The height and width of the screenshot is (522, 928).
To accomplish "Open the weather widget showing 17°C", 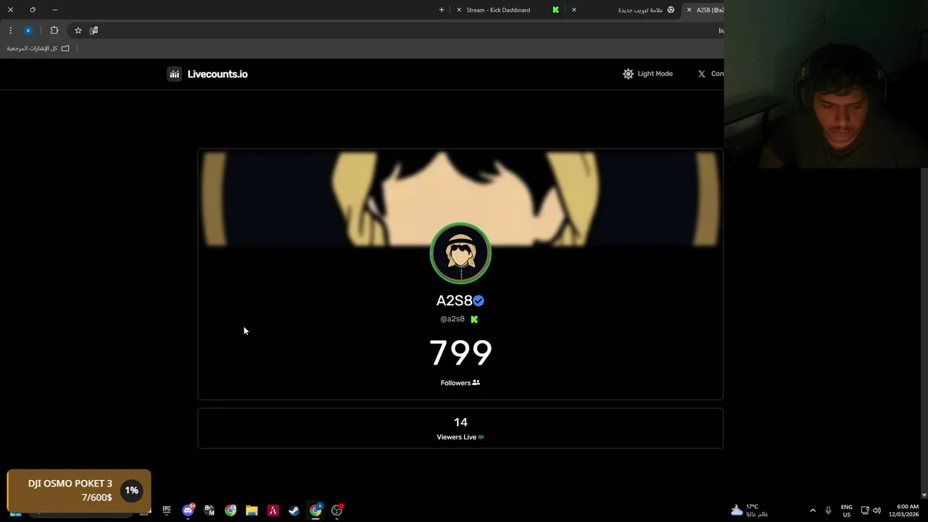I will [750, 510].
